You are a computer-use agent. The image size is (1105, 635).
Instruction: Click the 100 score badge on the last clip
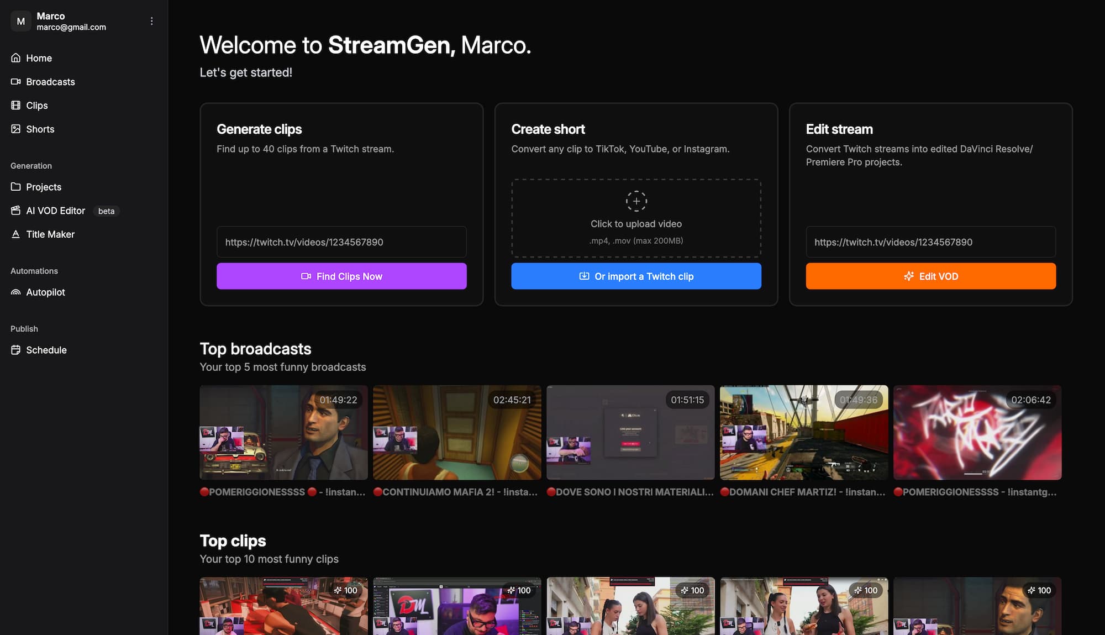[x=1039, y=590]
